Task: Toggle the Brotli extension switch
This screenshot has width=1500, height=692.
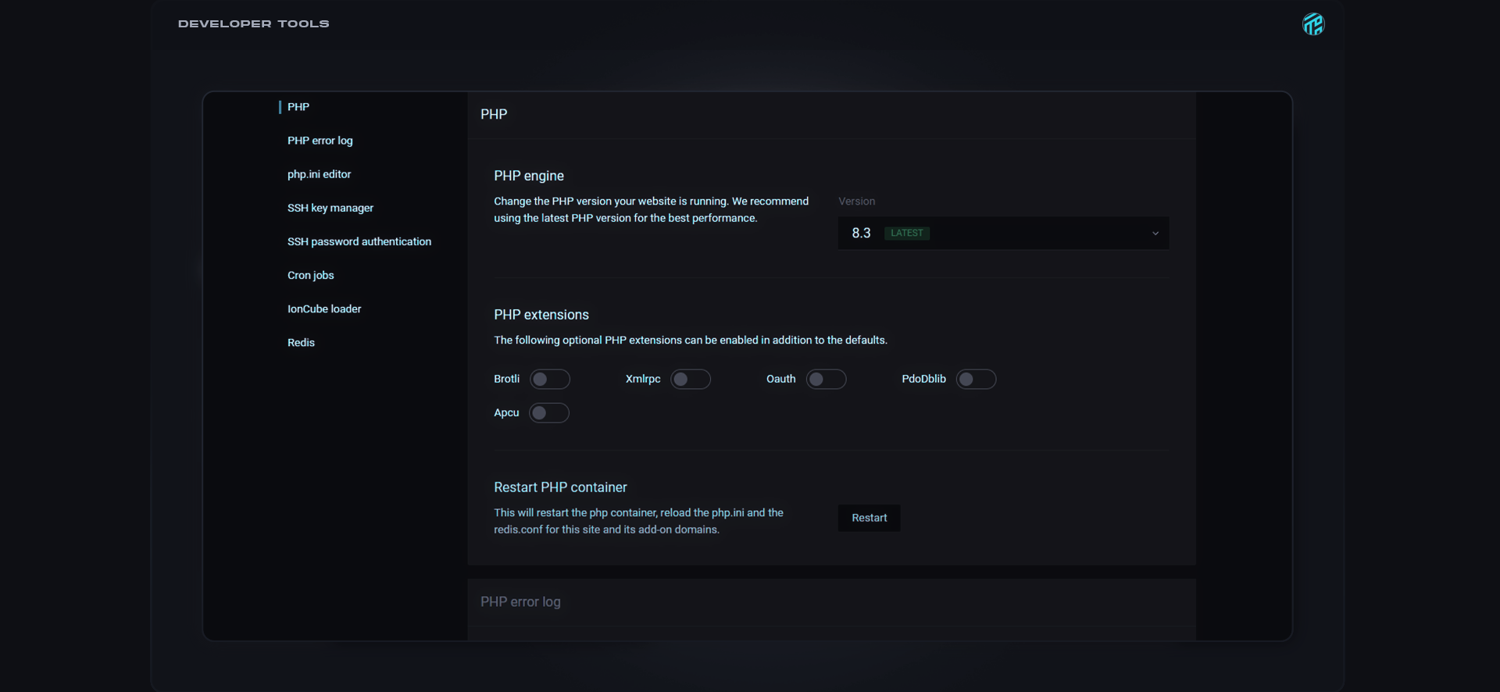Action: 549,380
